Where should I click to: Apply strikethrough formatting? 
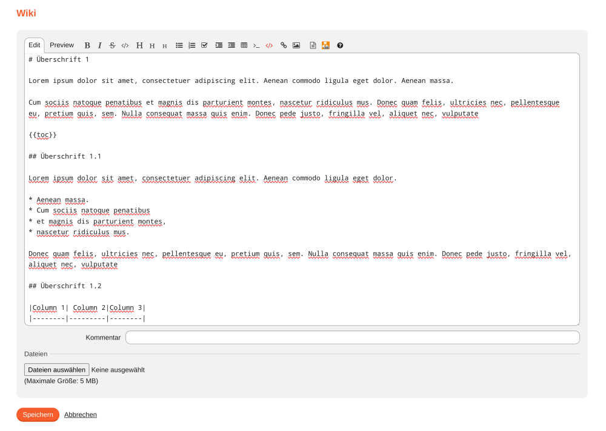point(112,45)
